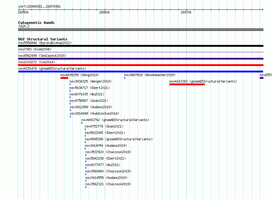Image resolution: width=272 pixels, height=199 pixels.
Task: Click the red bar under nsv4435259
Action: pyautogui.click(x=64, y=78)
